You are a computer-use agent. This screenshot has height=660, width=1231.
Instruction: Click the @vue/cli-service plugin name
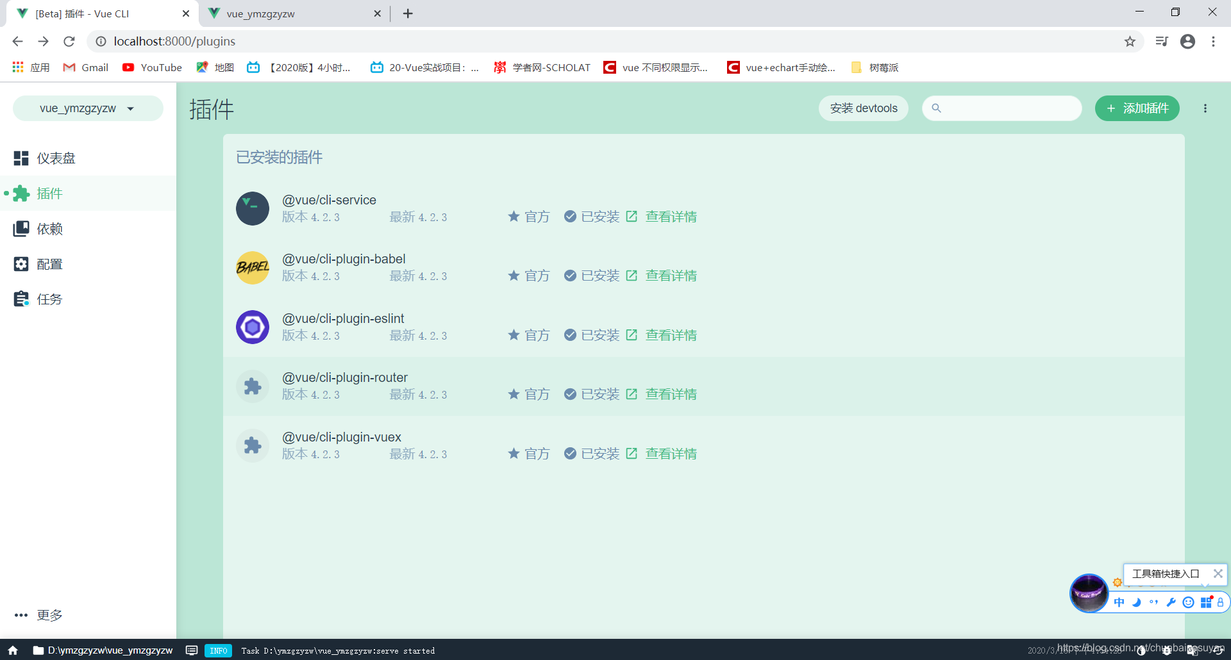pyautogui.click(x=330, y=200)
